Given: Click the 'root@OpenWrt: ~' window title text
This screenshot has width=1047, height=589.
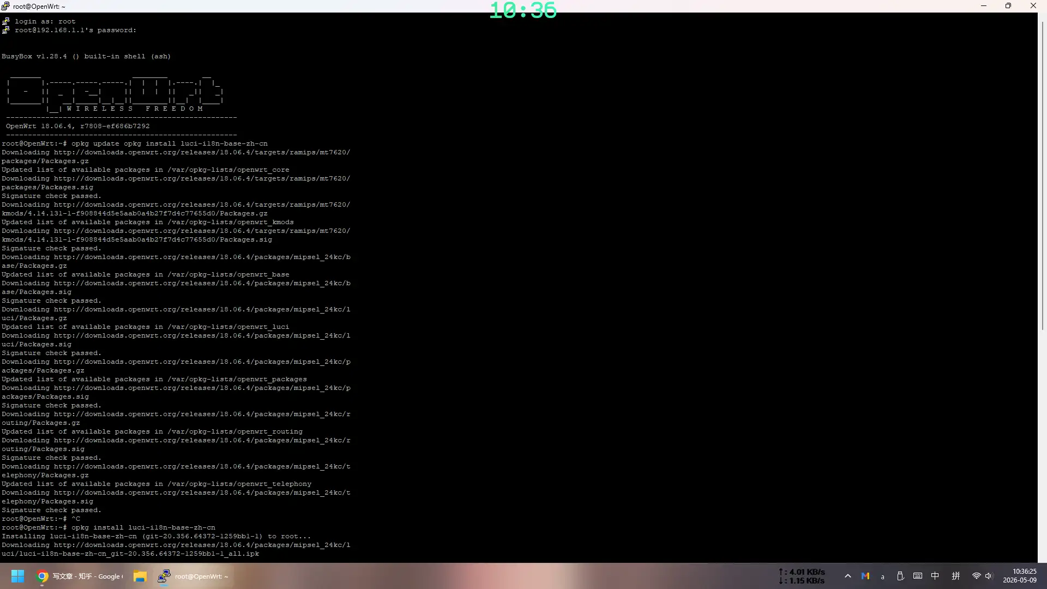Looking at the screenshot, I should coord(39,7).
